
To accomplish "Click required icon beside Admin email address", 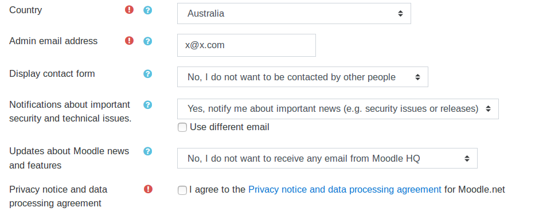I will click(129, 41).
